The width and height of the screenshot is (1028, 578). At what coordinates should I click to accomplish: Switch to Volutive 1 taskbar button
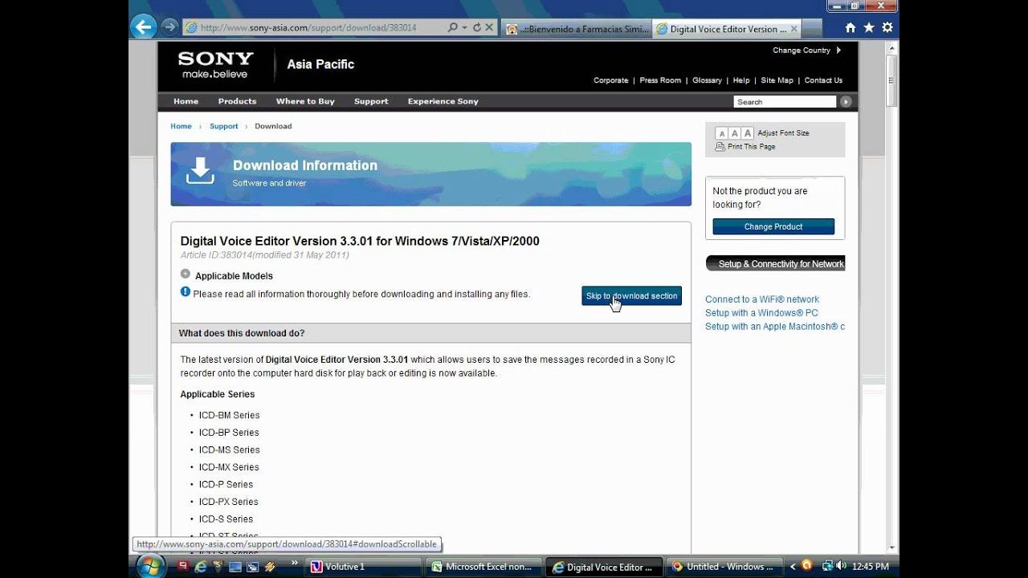click(x=365, y=567)
